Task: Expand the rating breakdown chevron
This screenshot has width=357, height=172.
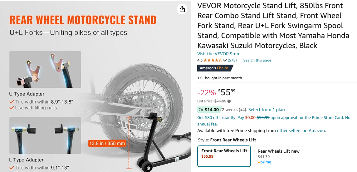Action: click(x=225, y=60)
